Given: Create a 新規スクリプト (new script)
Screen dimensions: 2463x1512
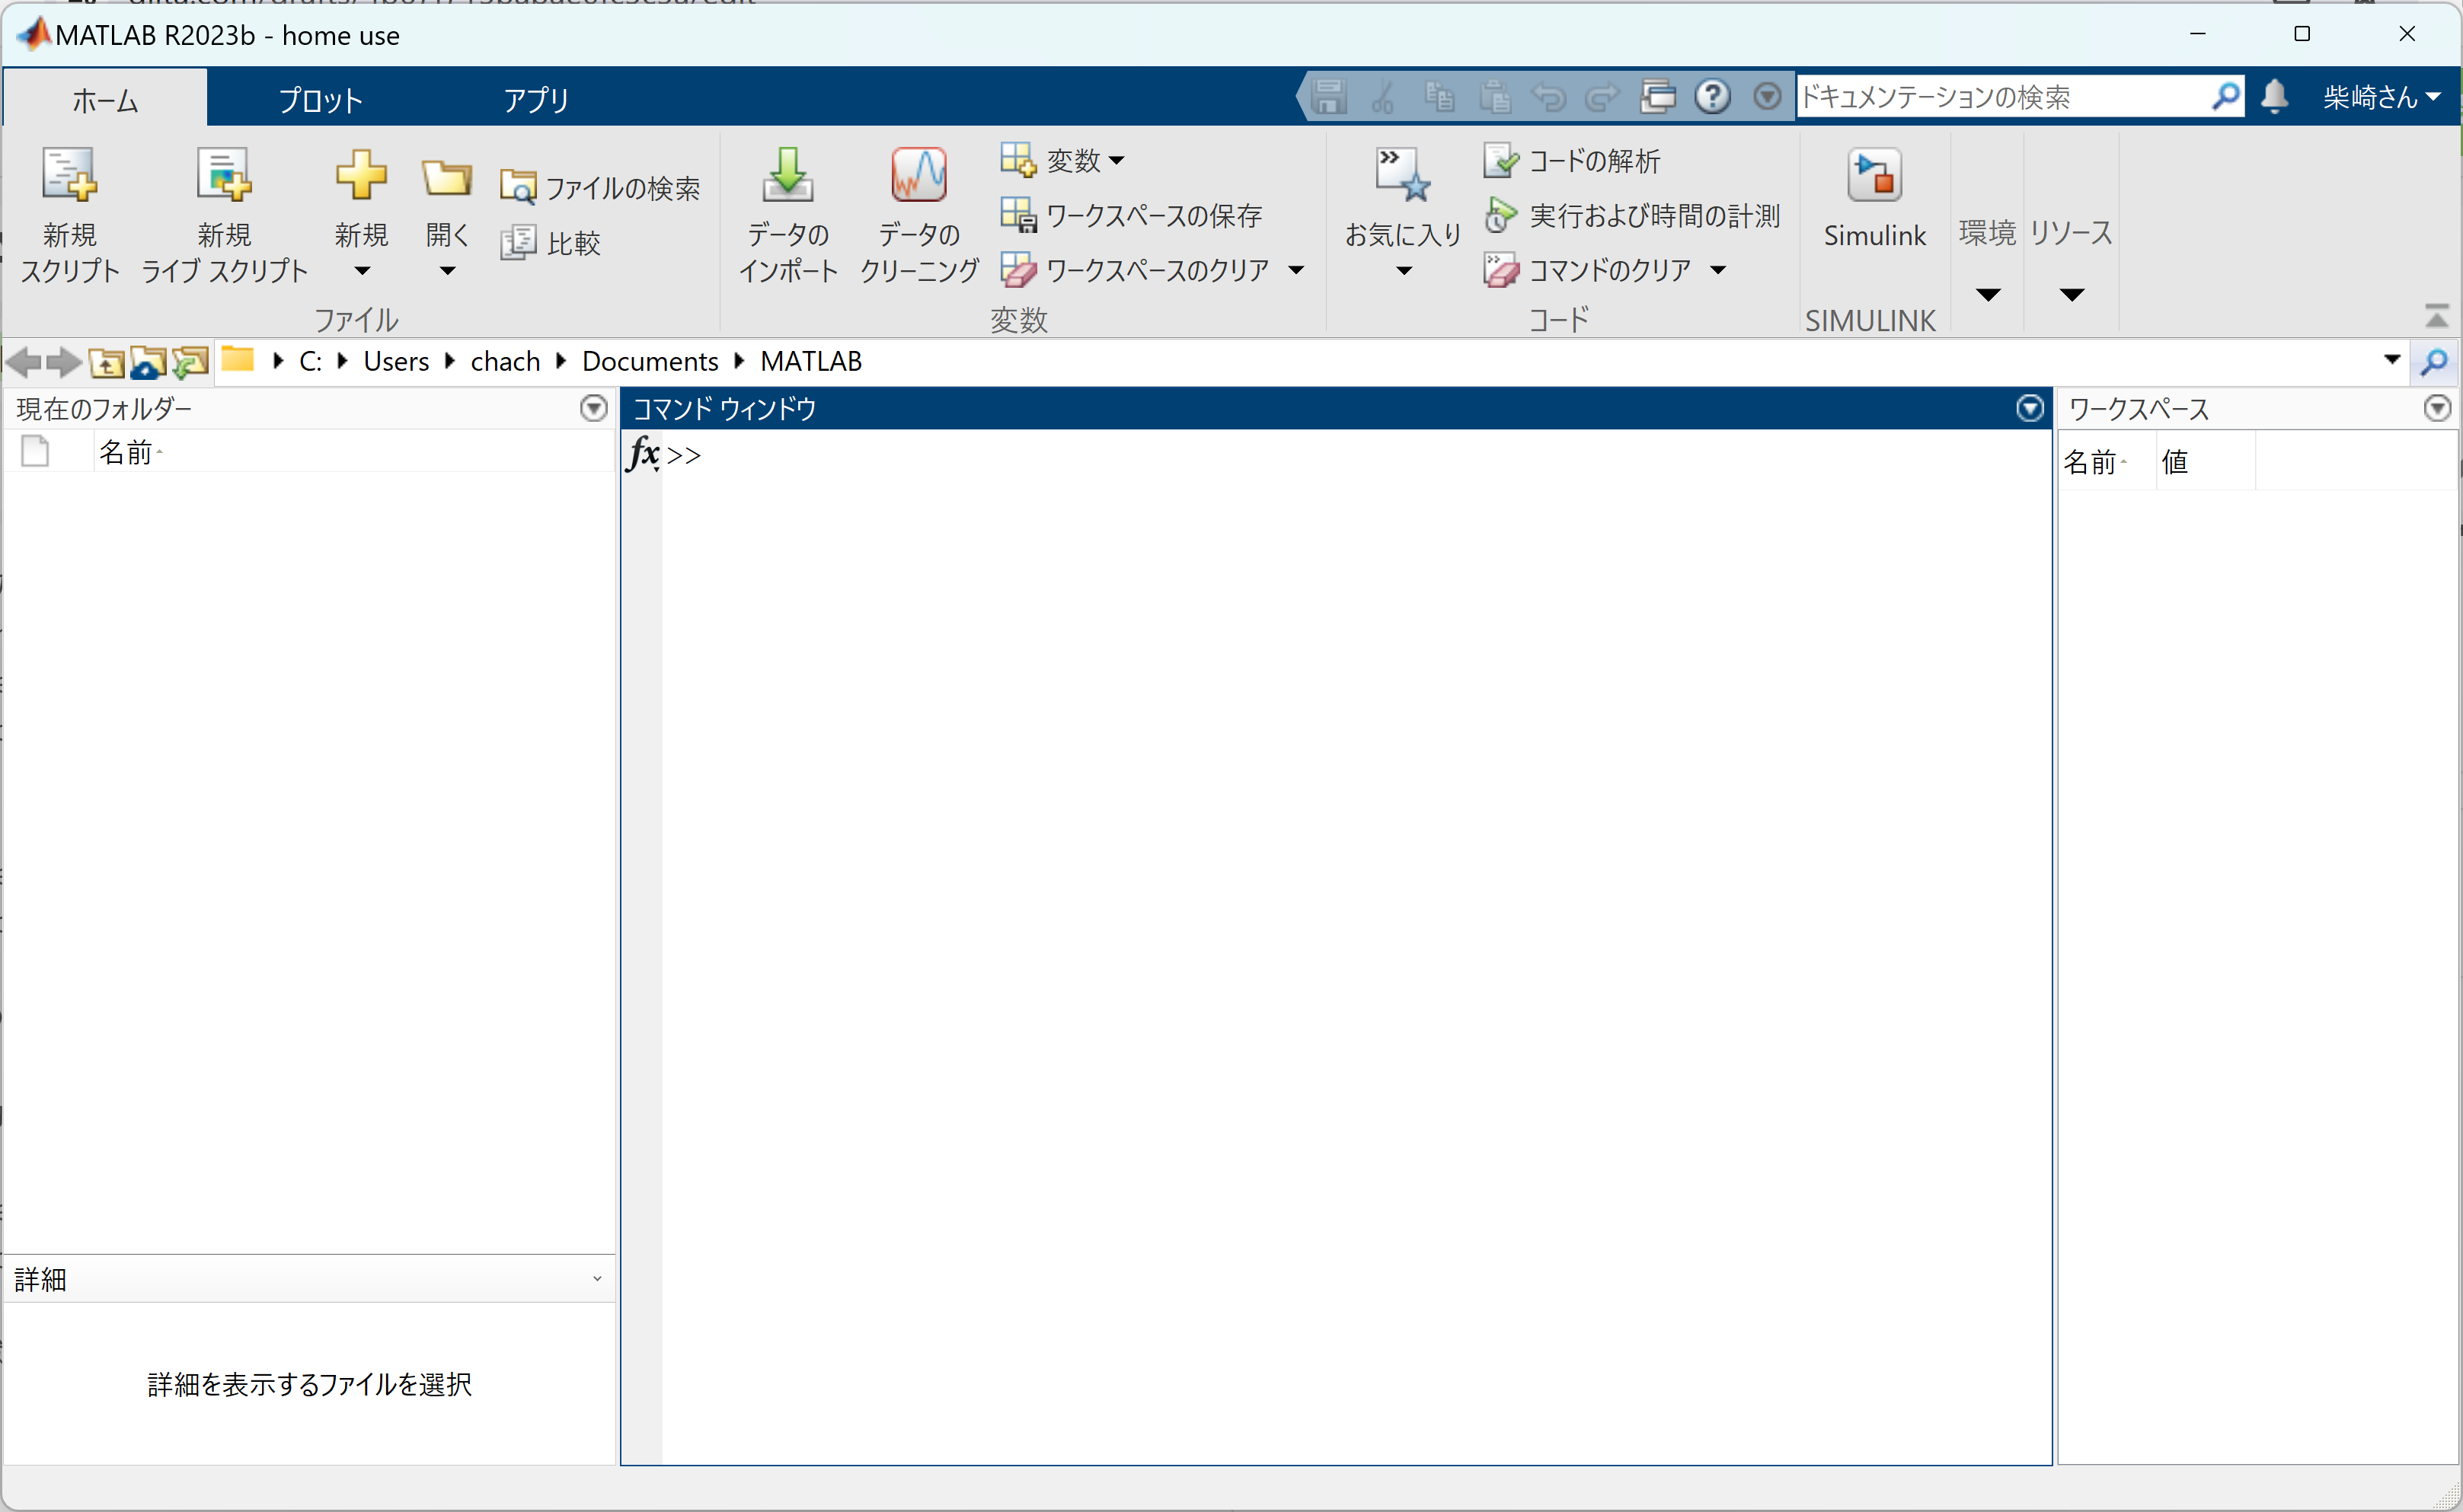Looking at the screenshot, I should (x=68, y=215).
